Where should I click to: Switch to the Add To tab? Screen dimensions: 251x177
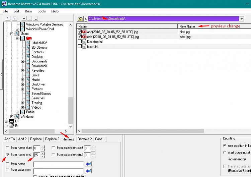click(10, 139)
